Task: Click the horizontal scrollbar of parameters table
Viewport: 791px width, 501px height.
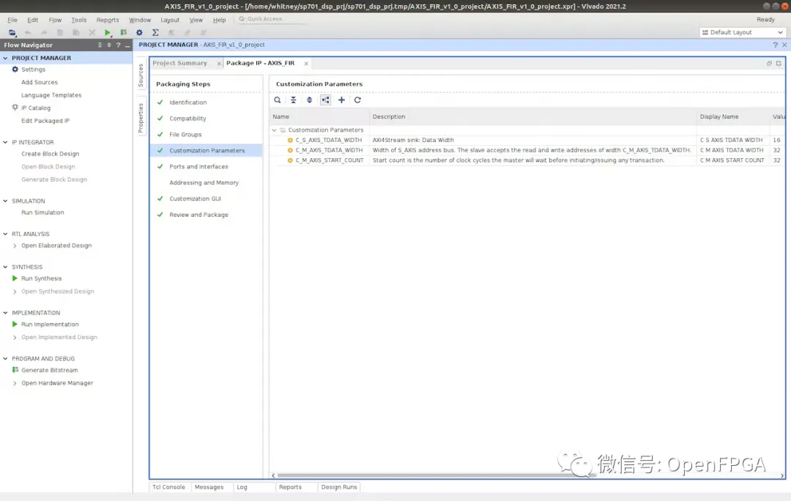Action: (x=437, y=475)
